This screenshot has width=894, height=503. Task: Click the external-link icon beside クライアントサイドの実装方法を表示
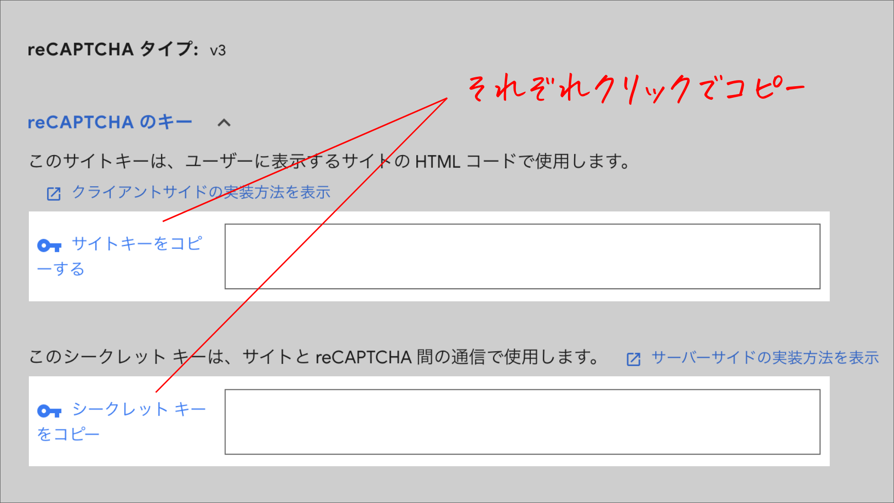tap(54, 194)
